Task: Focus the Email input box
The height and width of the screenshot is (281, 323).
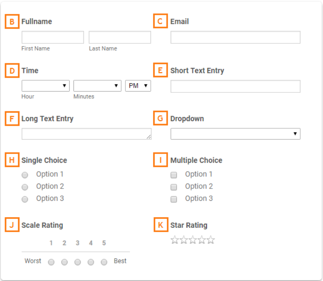Action: [x=235, y=37]
